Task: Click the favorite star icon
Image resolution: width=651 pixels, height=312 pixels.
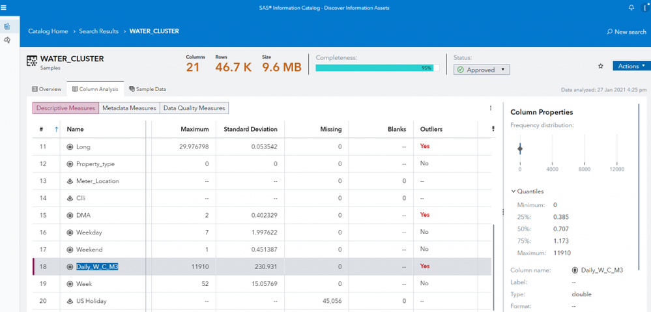Action: 600,66
